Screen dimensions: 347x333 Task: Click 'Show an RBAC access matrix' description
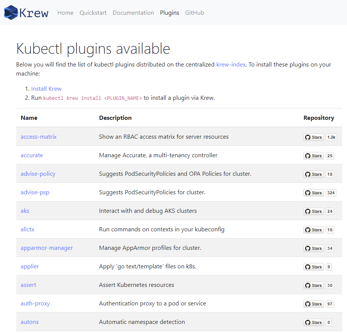click(x=164, y=136)
